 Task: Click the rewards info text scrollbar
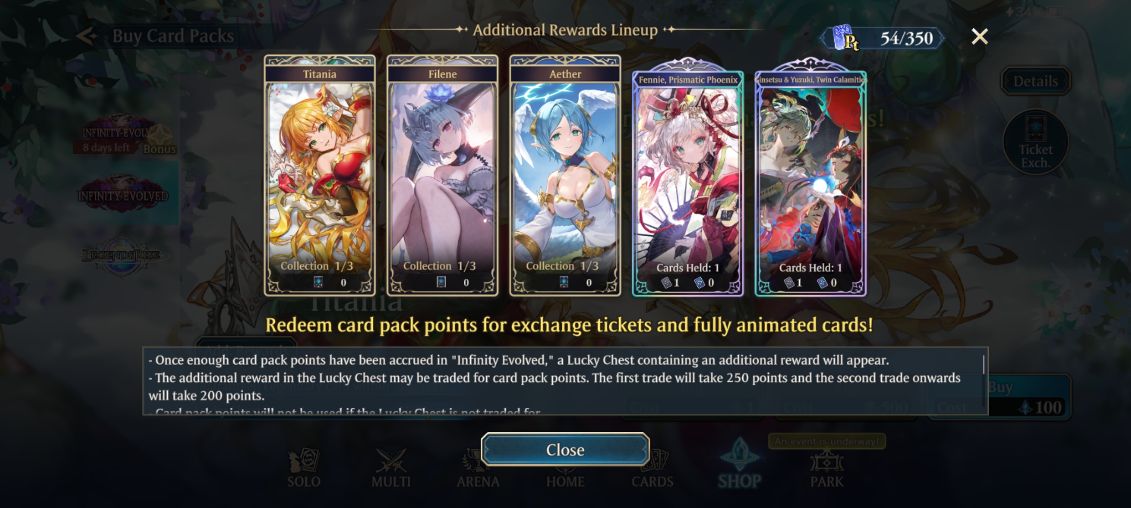pos(983,365)
